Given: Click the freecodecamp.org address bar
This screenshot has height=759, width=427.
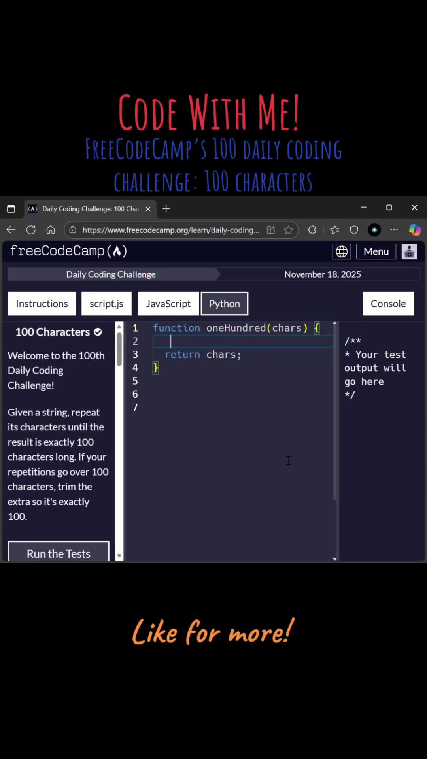Looking at the screenshot, I should pyautogui.click(x=171, y=230).
